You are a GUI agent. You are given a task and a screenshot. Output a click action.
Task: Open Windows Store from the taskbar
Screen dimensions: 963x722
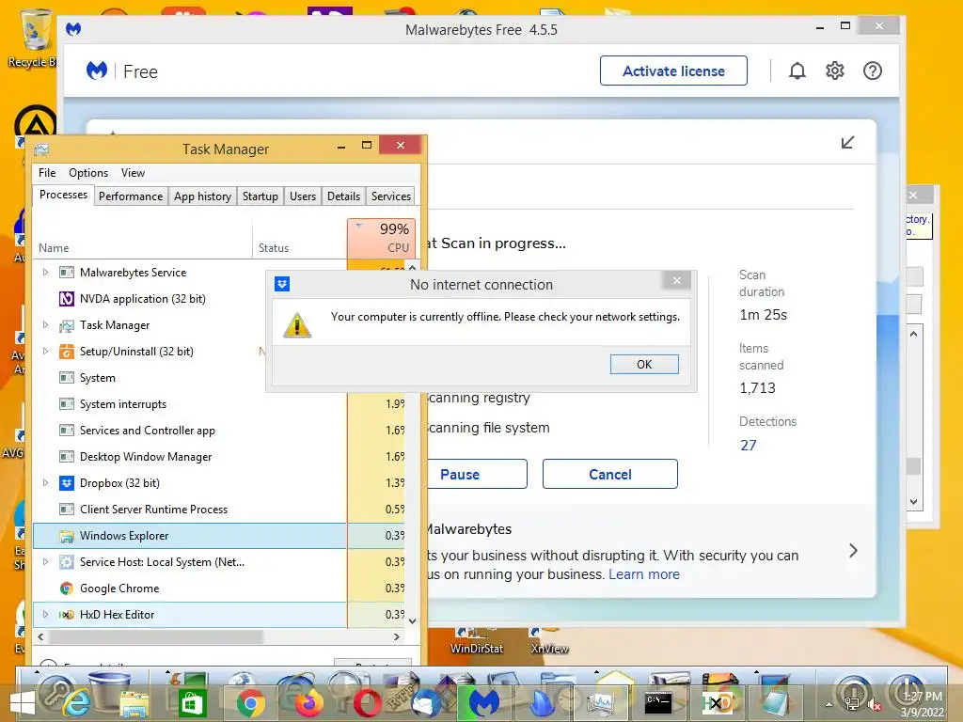pyautogui.click(x=192, y=703)
